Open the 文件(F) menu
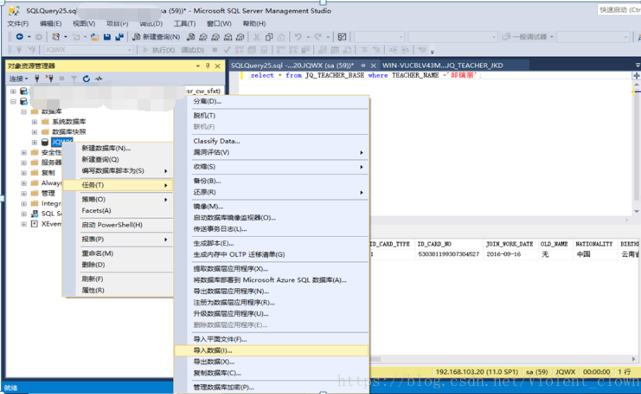 (17, 24)
